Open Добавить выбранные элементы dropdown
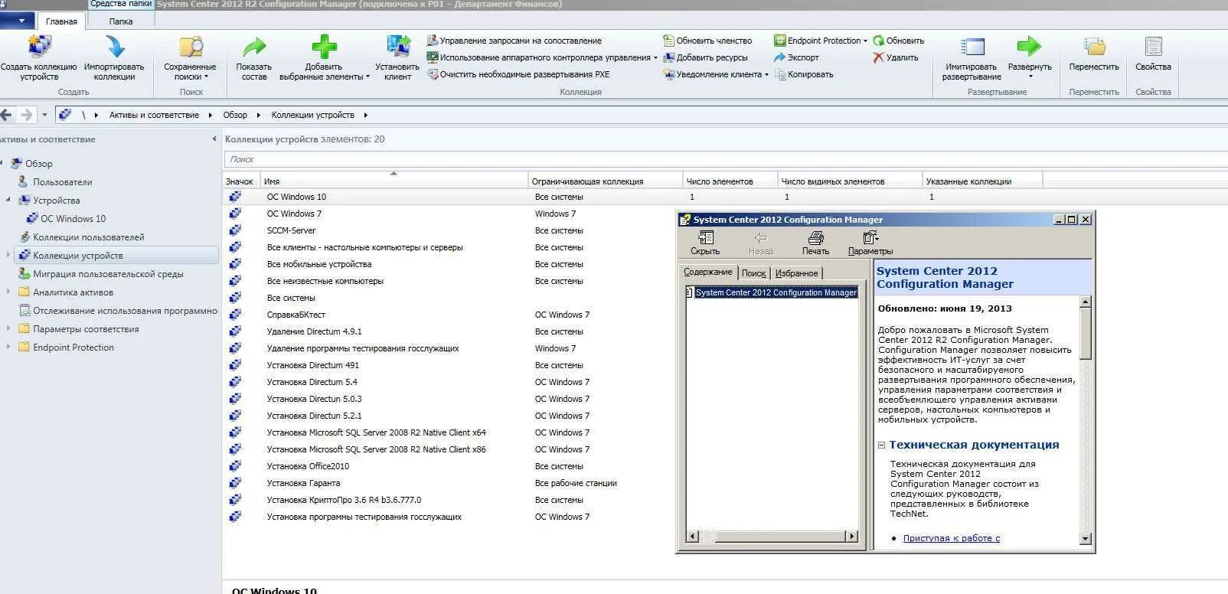Viewport: 1228px width, 594px height. click(325, 58)
